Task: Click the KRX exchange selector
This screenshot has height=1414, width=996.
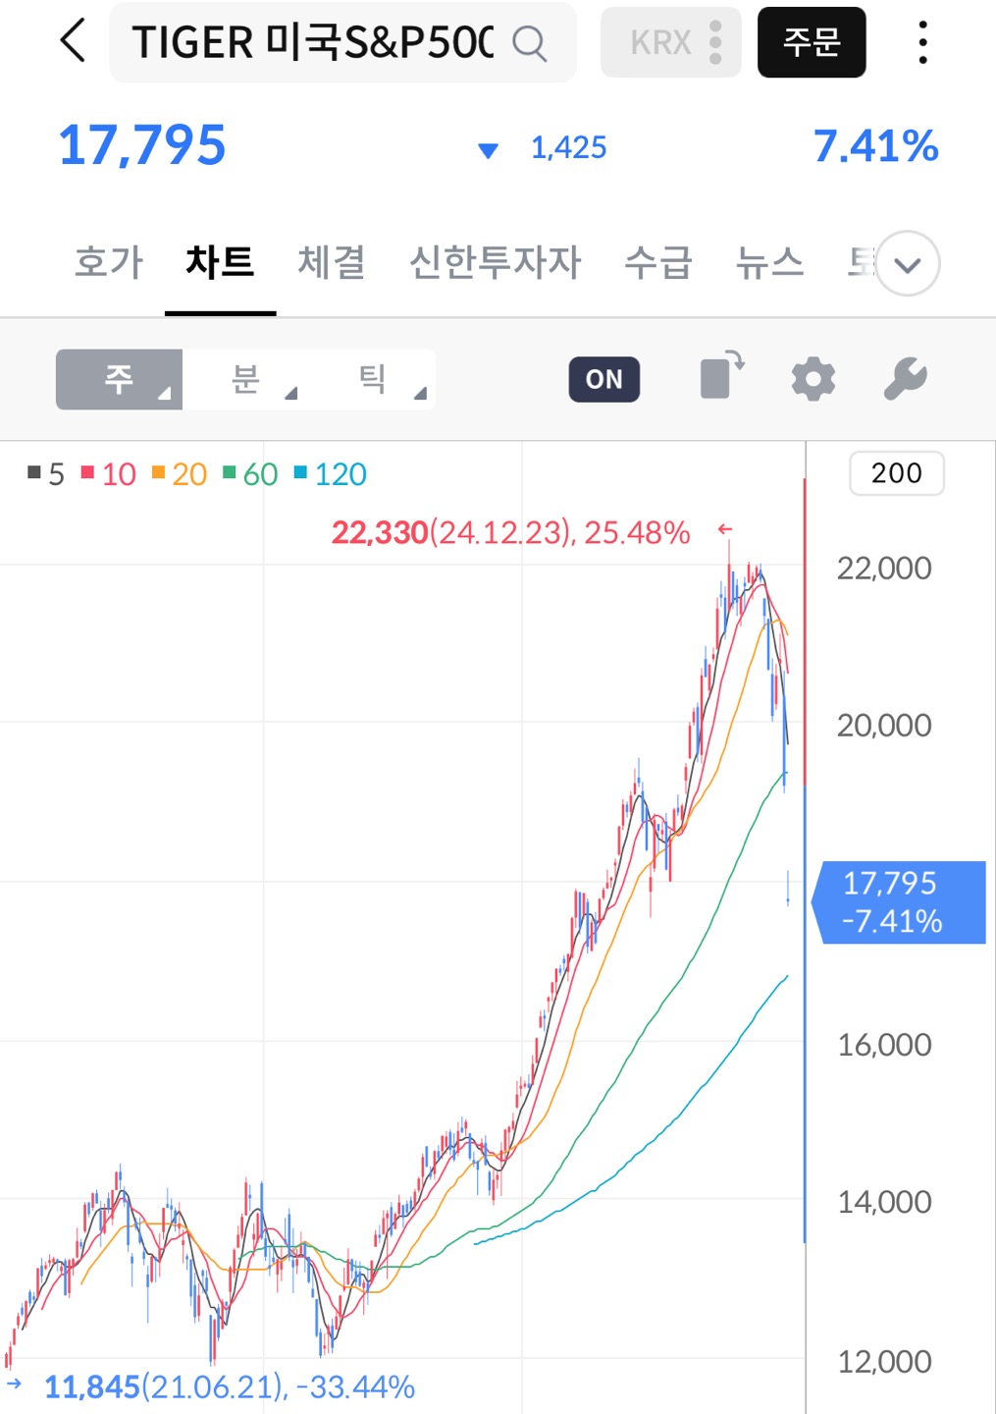Action: 670,42
